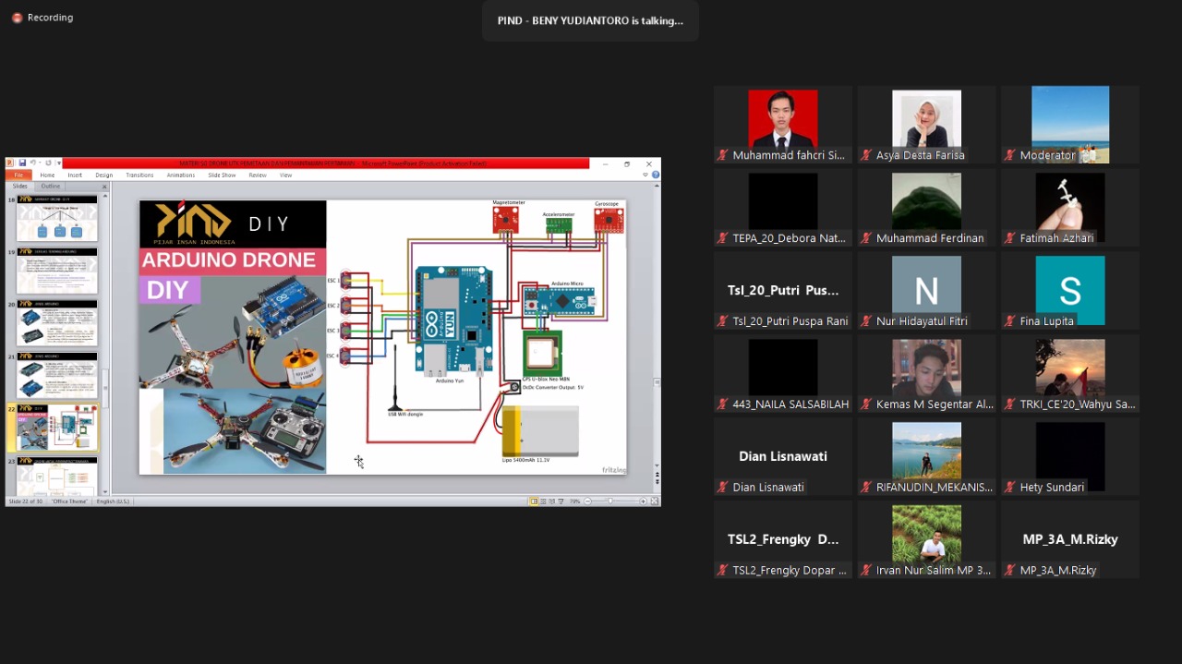Select slide 22 thumbnail
Viewport: 1182px width, 664px height.
[57, 428]
